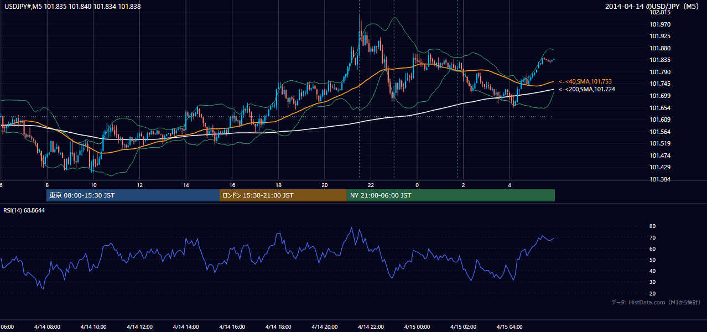Click the bottom time label '4/14 22:00'
The height and width of the screenshot is (332, 707).
coord(371,326)
